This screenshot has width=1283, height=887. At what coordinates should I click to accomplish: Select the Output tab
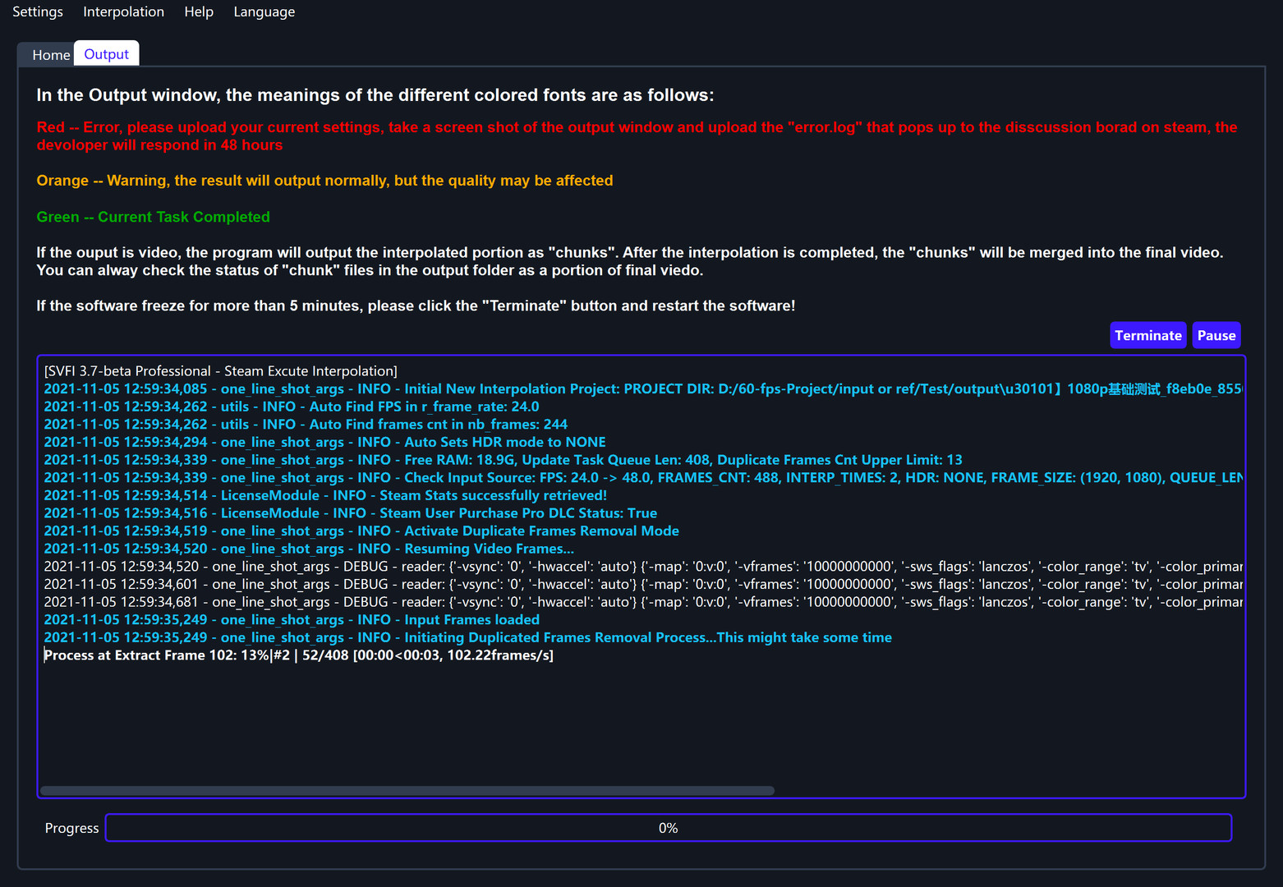coord(106,53)
